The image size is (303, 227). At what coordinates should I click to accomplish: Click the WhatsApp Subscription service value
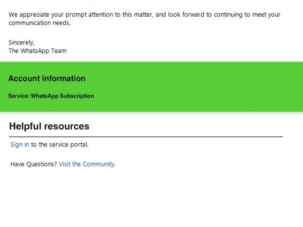click(x=62, y=96)
